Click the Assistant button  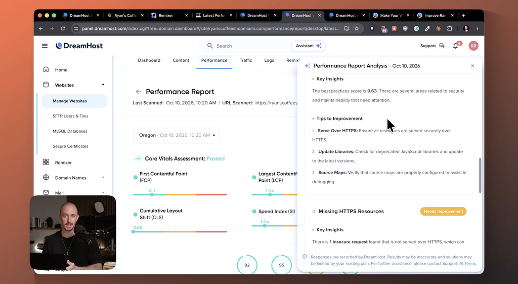[x=309, y=46]
